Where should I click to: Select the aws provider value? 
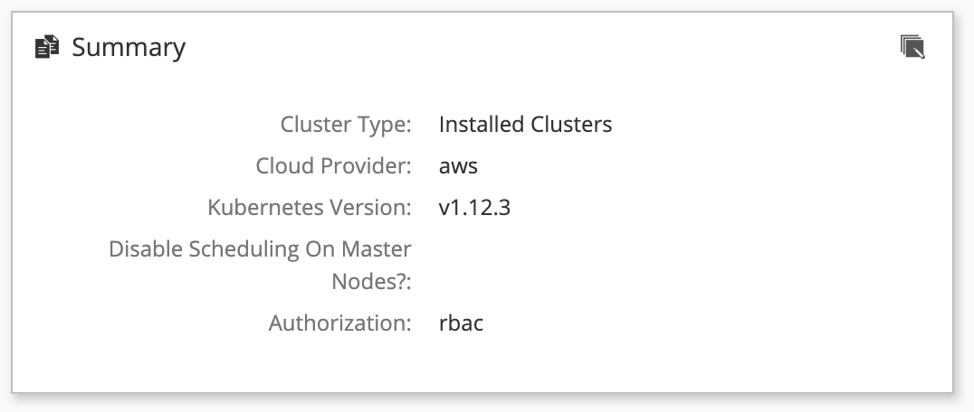[x=458, y=166]
